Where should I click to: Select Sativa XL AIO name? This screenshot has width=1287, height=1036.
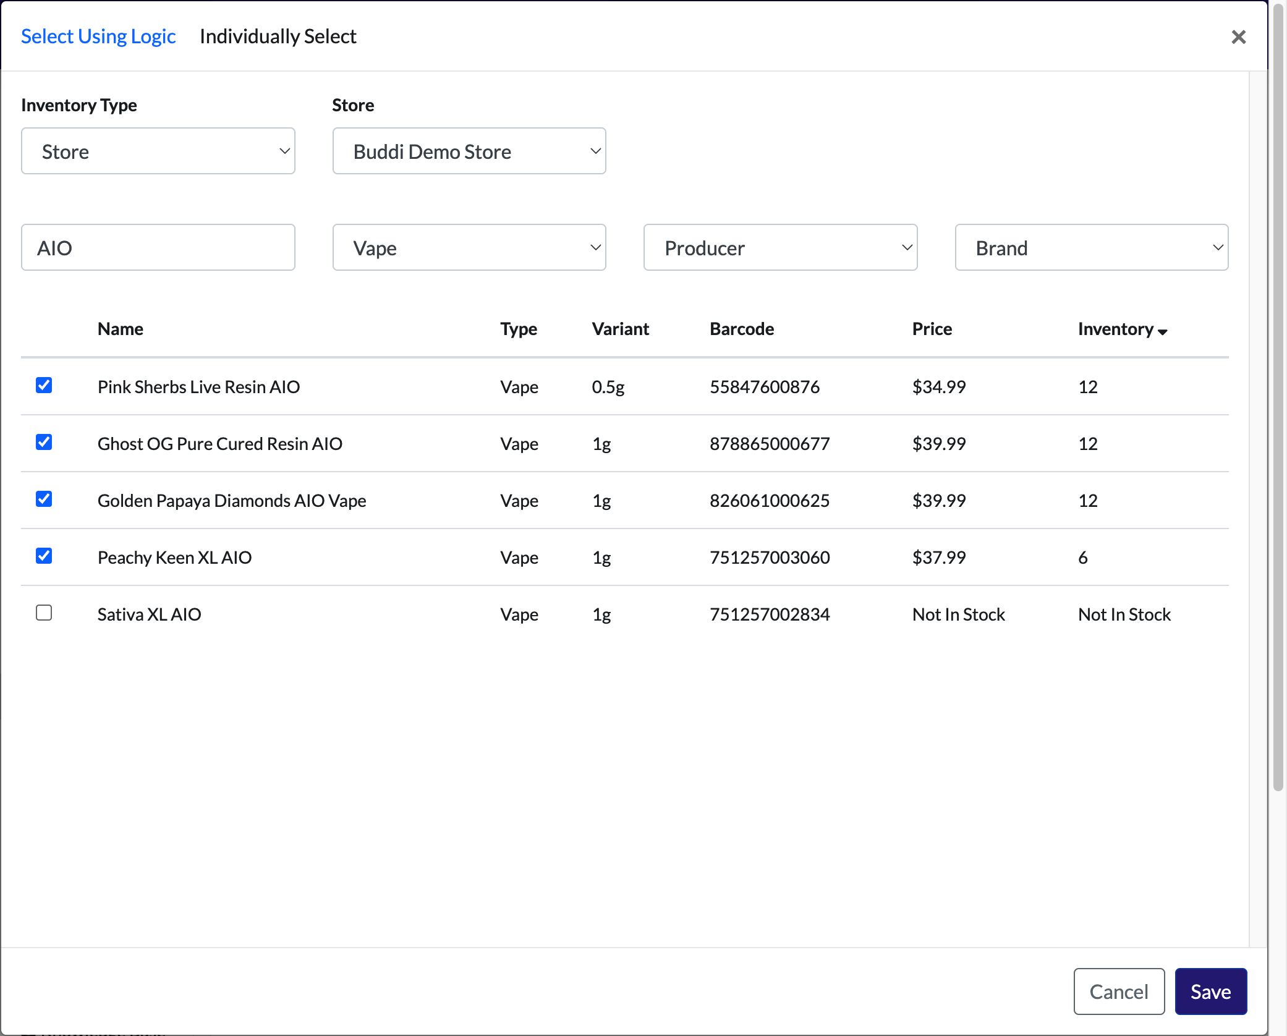point(149,614)
